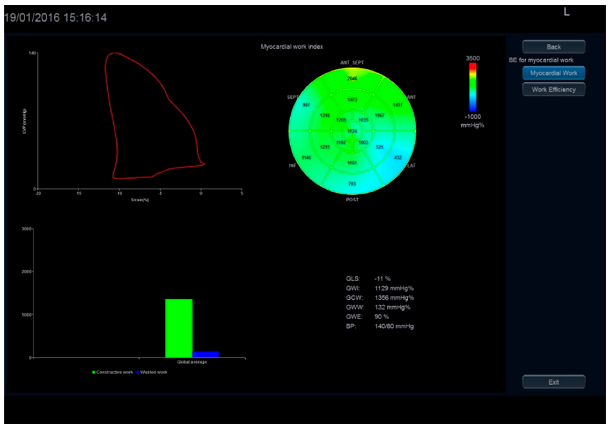Switch to the Work Efficiency view
610x427 pixels.
pos(553,89)
